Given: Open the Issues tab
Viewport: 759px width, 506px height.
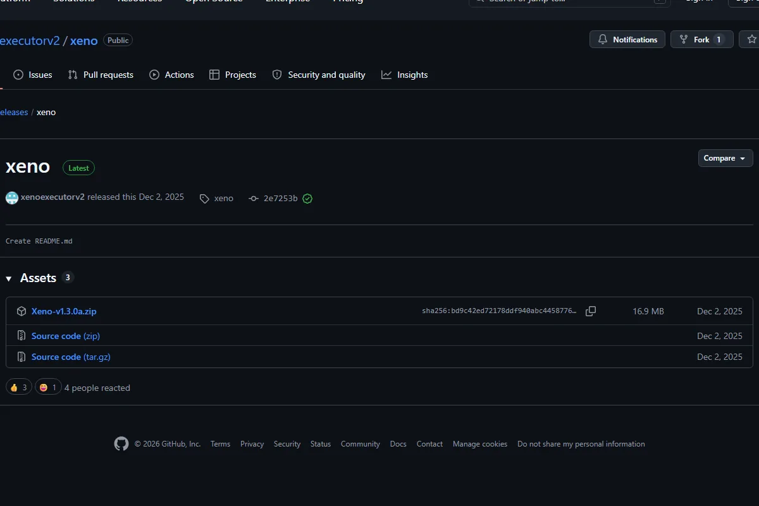Looking at the screenshot, I should click(33, 75).
